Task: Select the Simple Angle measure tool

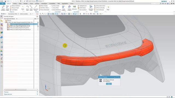Action: (7, 8)
